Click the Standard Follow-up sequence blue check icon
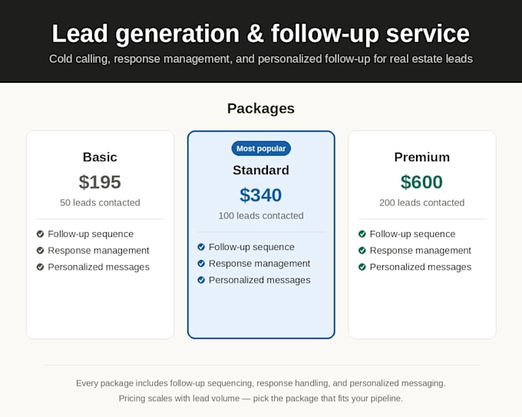The width and height of the screenshot is (522, 417). tap(201, 247)
